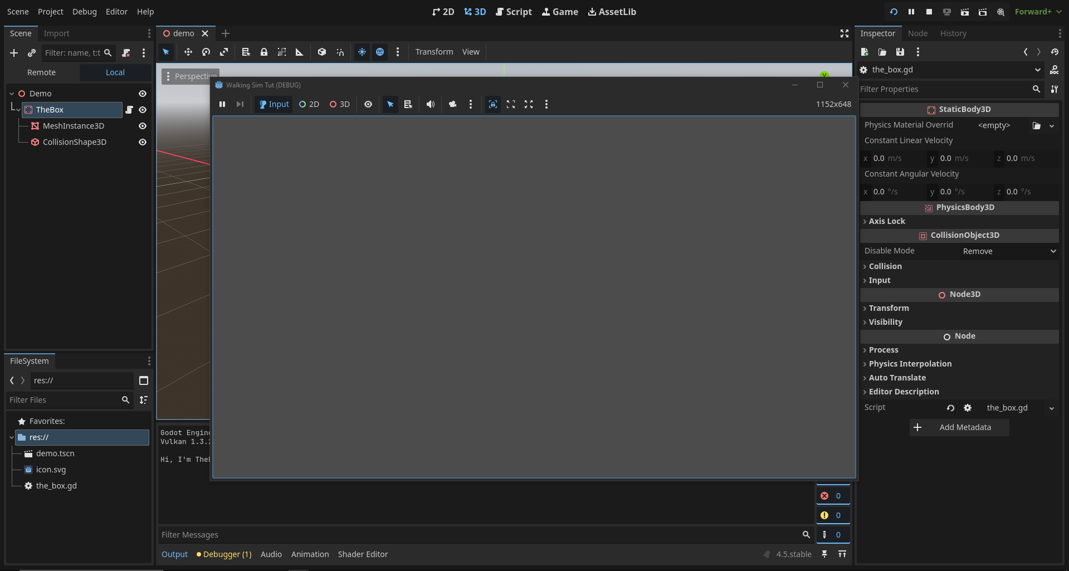
Task: Pause the running game in debug window
Action: [x=222, y=104]
